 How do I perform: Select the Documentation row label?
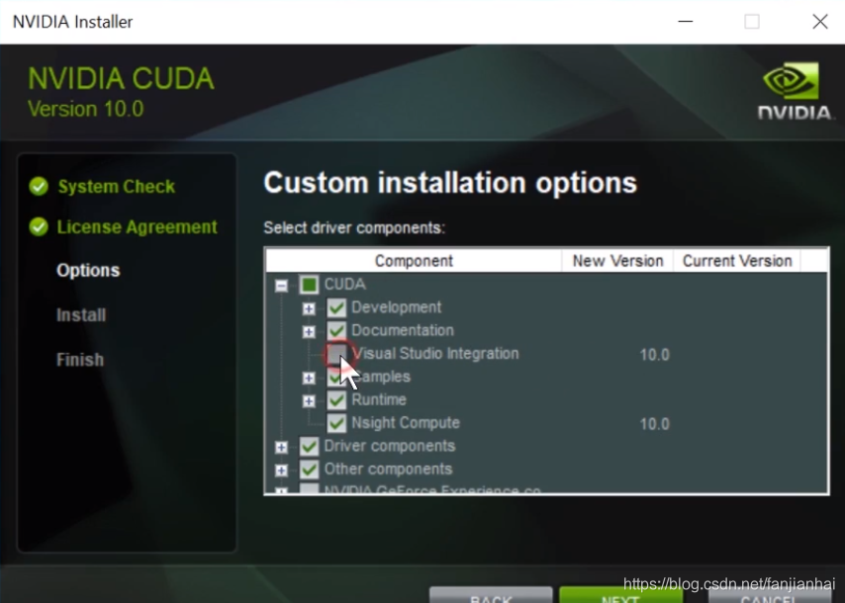point(403,330)
